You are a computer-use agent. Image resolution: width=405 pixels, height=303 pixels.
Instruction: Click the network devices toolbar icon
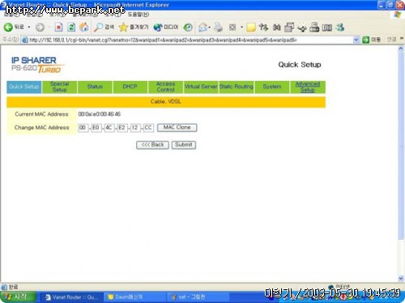point(302,27)
